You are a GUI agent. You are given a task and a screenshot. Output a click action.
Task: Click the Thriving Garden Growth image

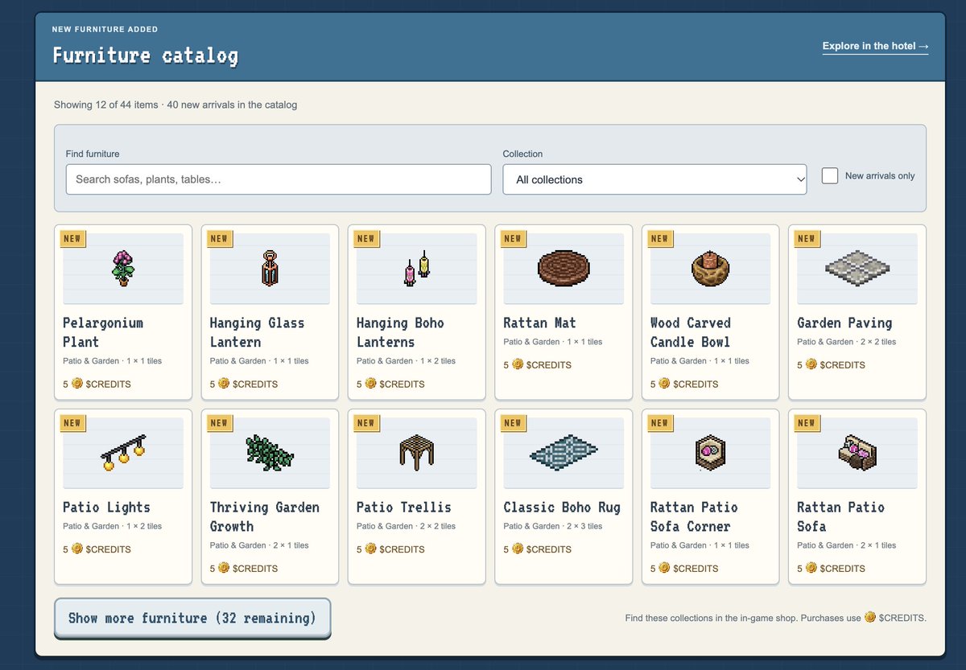270,452
